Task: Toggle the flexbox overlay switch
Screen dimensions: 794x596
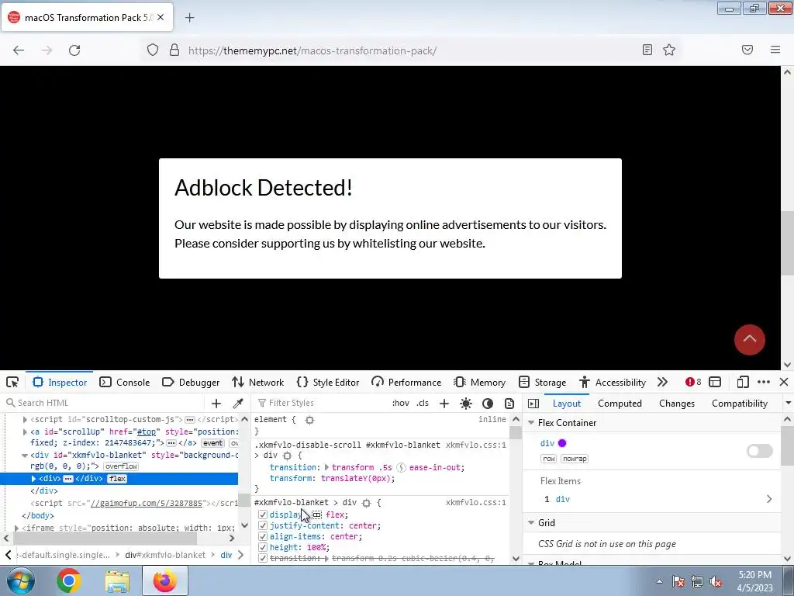Action: [760, 451]
